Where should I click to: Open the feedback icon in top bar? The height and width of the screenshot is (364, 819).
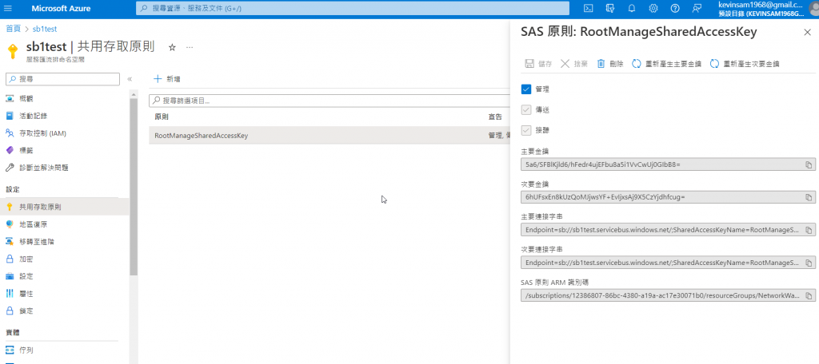click(697, 8)
